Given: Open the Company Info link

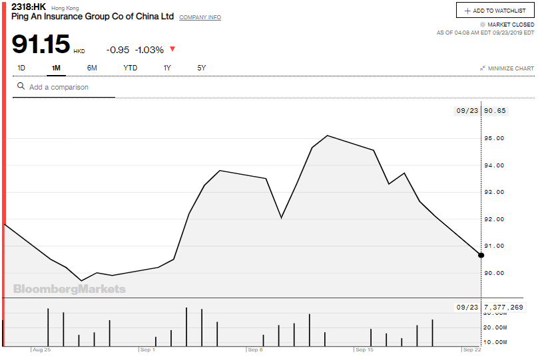Looking at the screenshot, I should click(200, 17).
